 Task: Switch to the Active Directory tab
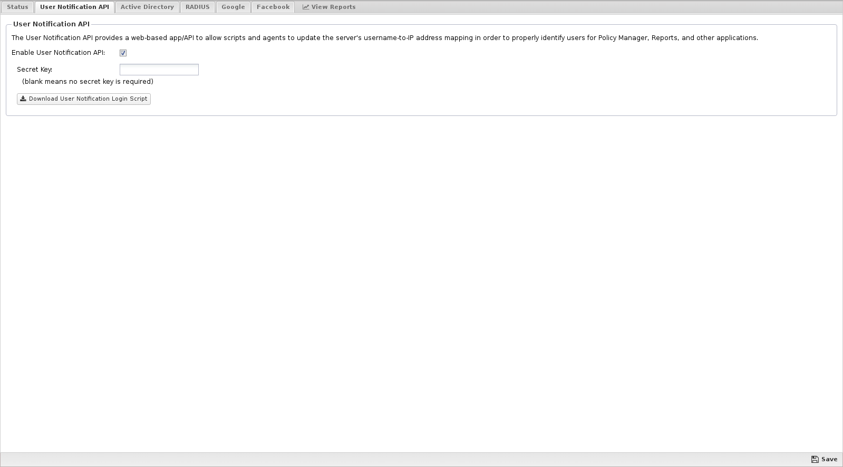[147, 7]
